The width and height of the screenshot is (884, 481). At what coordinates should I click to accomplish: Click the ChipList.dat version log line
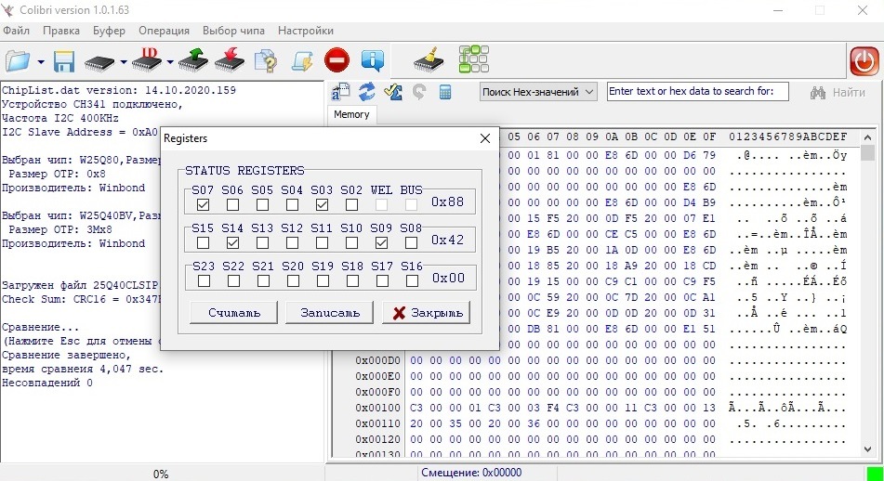tap(119, 90)
